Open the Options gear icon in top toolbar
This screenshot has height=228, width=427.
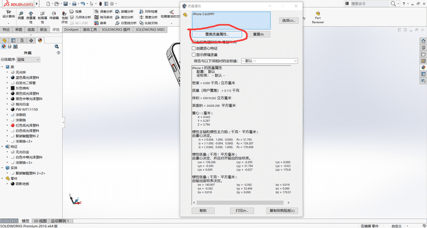[x=111, y=4]
